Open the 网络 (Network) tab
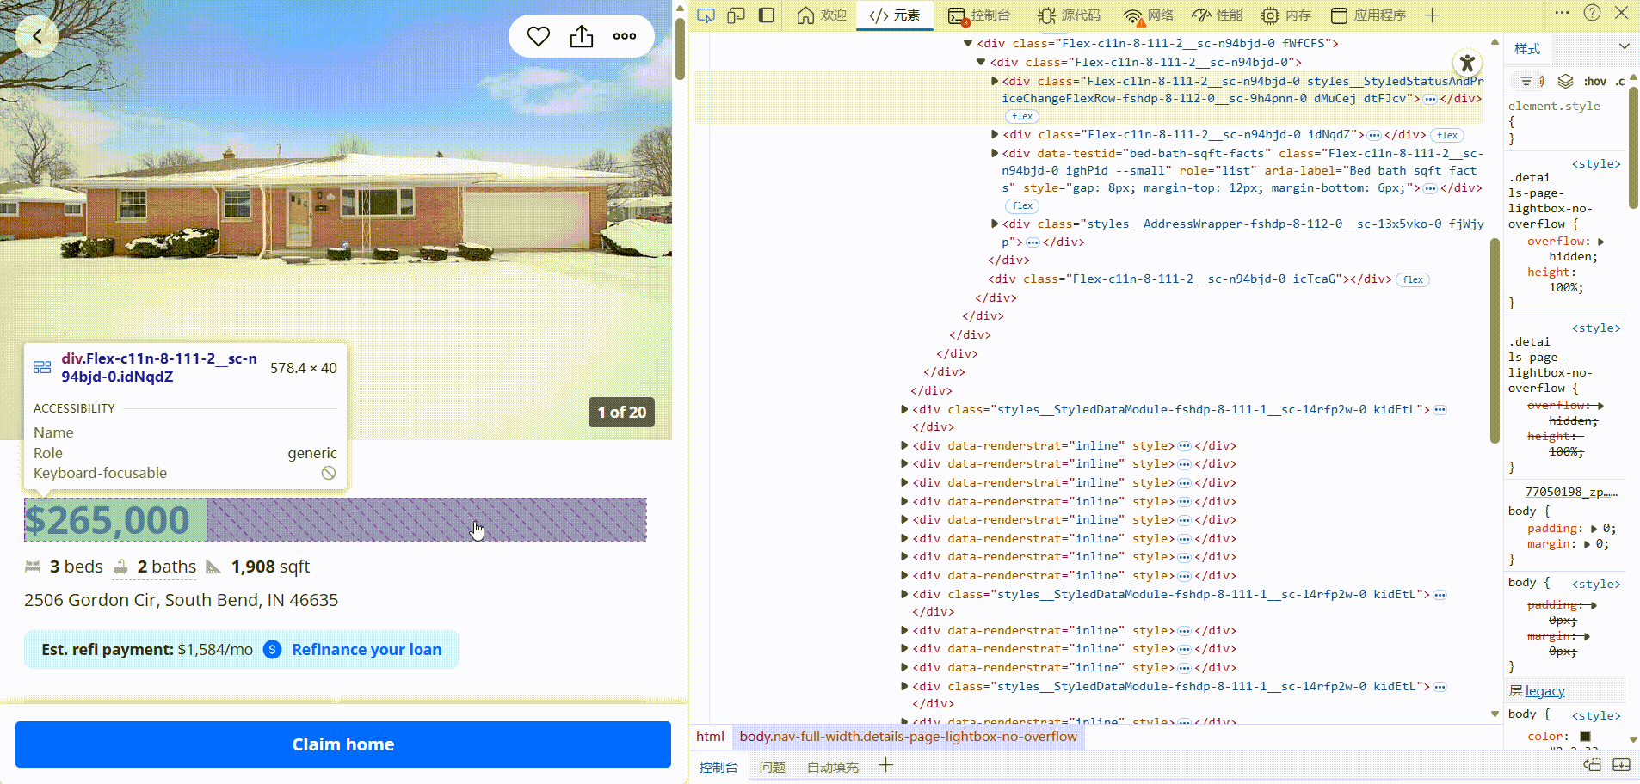The image size is (1640, 784). [1149, 15]
